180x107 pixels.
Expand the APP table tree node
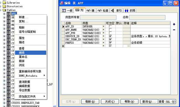[x=4, y=14]
